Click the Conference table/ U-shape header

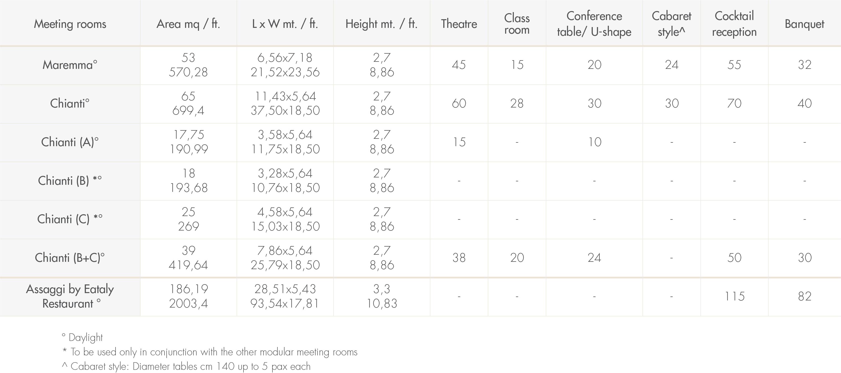pos(594,24)
